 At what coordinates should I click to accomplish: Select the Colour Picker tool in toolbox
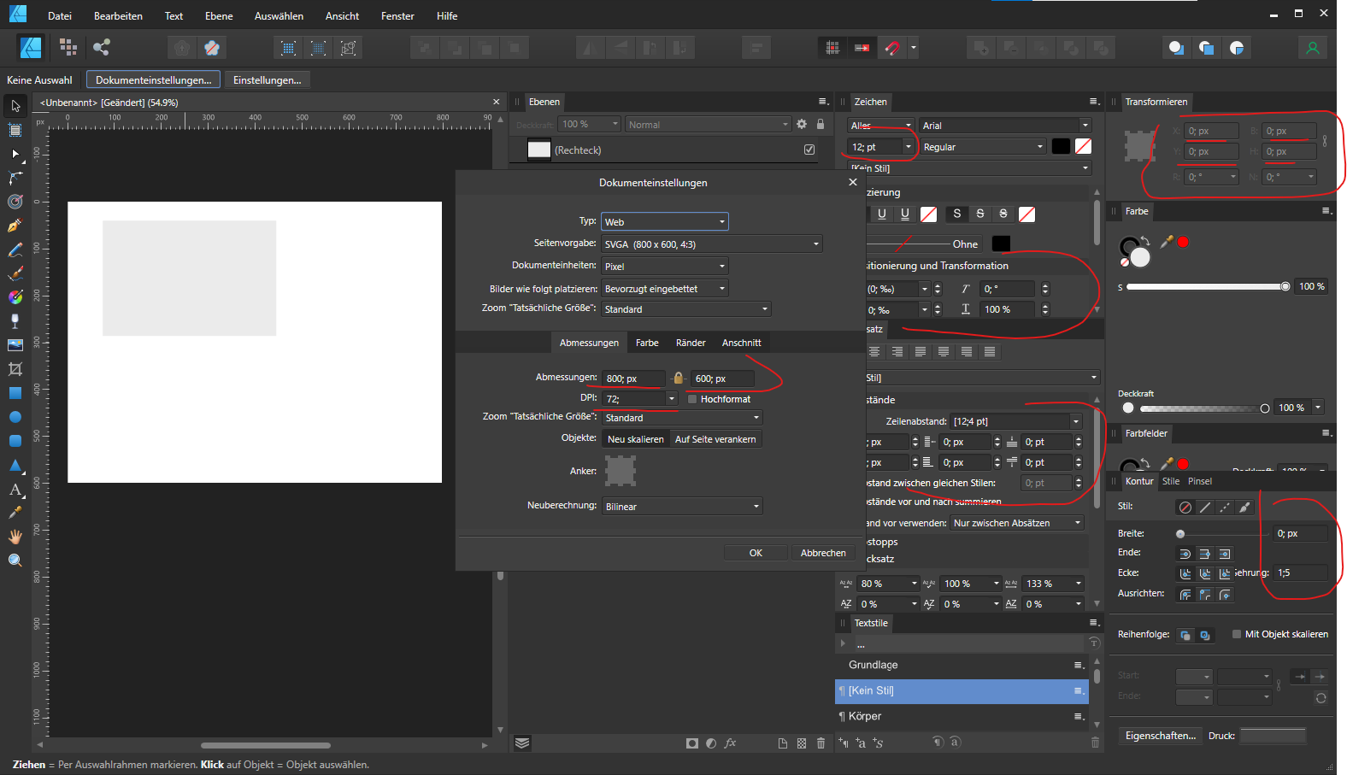pos(15,513)
